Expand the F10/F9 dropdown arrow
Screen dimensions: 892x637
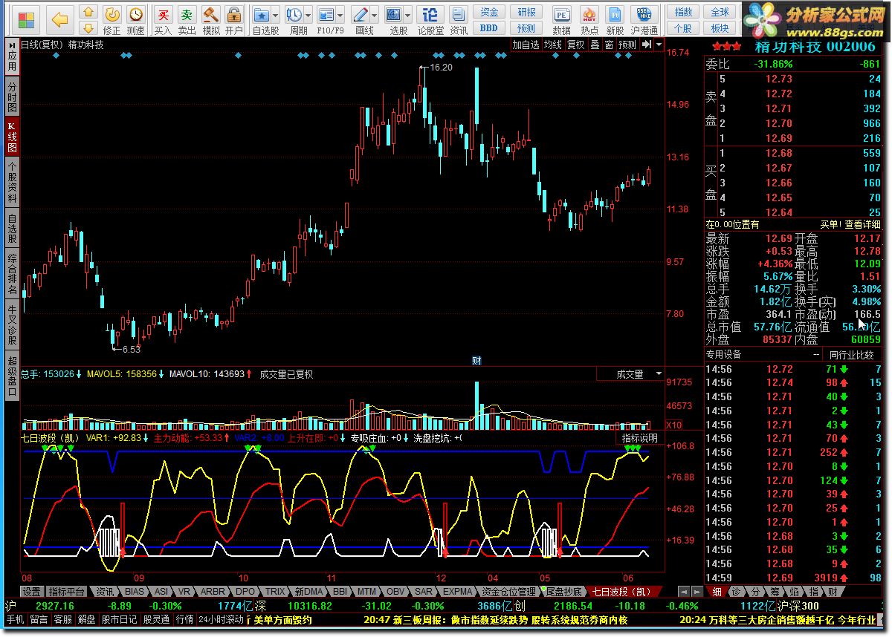341,15
